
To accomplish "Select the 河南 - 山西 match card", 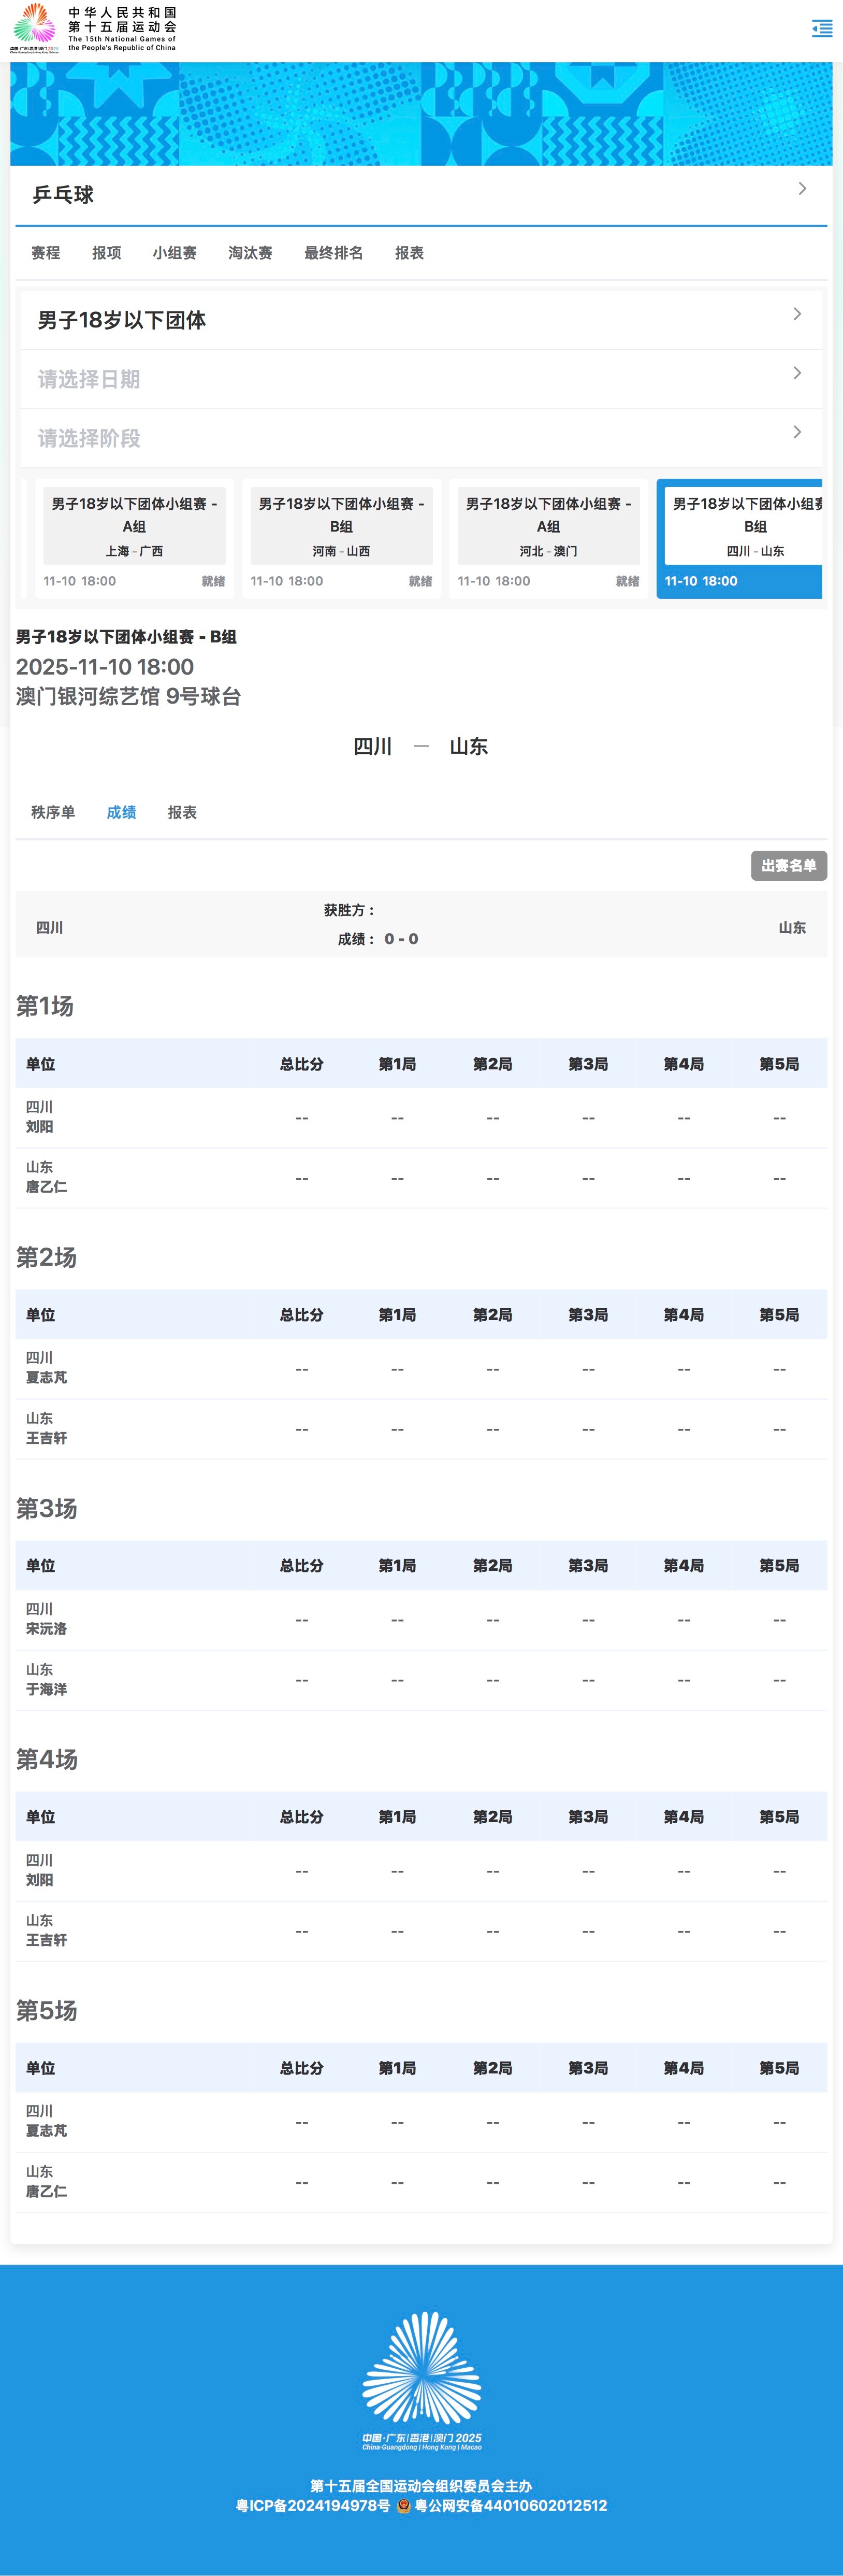I will pos(341,538).
